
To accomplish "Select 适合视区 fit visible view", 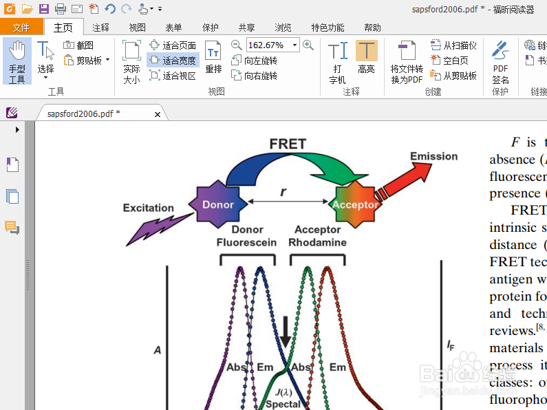I will click(x=173, y=75).
